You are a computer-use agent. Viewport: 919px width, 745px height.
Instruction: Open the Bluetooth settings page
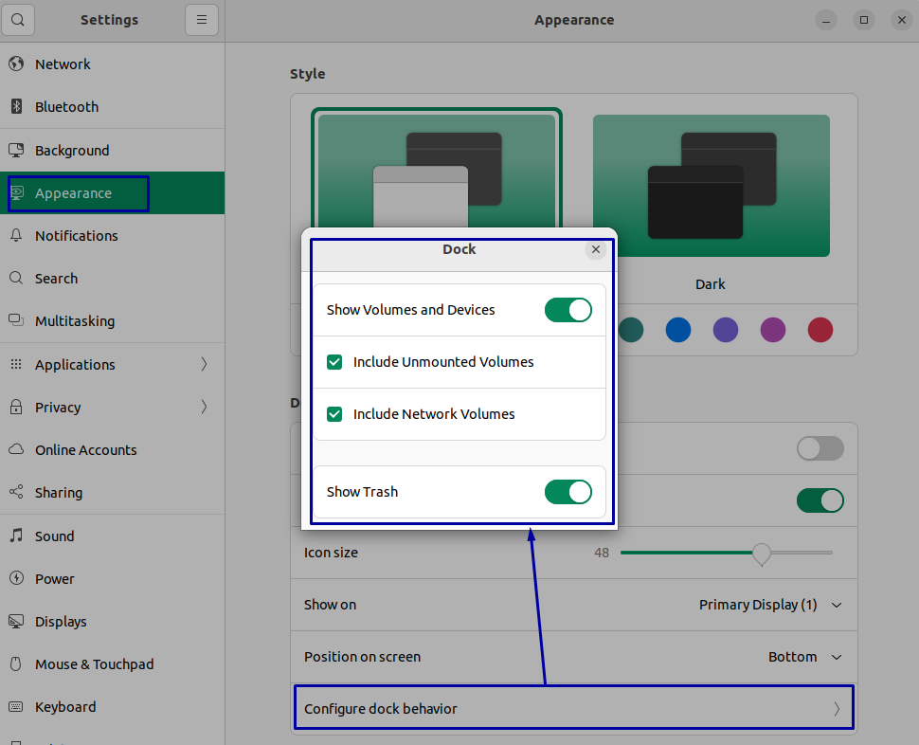coord(112,107)
